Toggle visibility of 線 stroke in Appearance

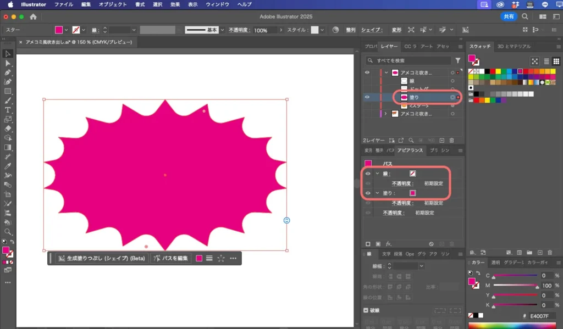tap(368, 174)
